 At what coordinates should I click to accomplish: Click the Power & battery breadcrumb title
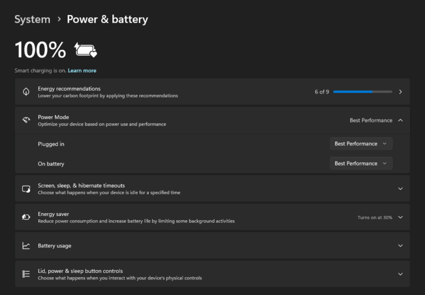107,19
